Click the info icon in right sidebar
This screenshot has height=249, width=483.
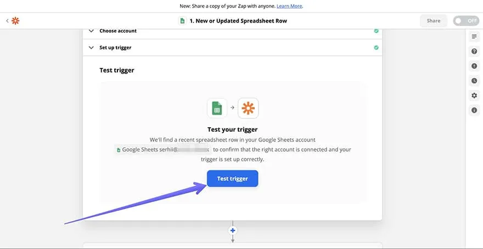(474, 111)
